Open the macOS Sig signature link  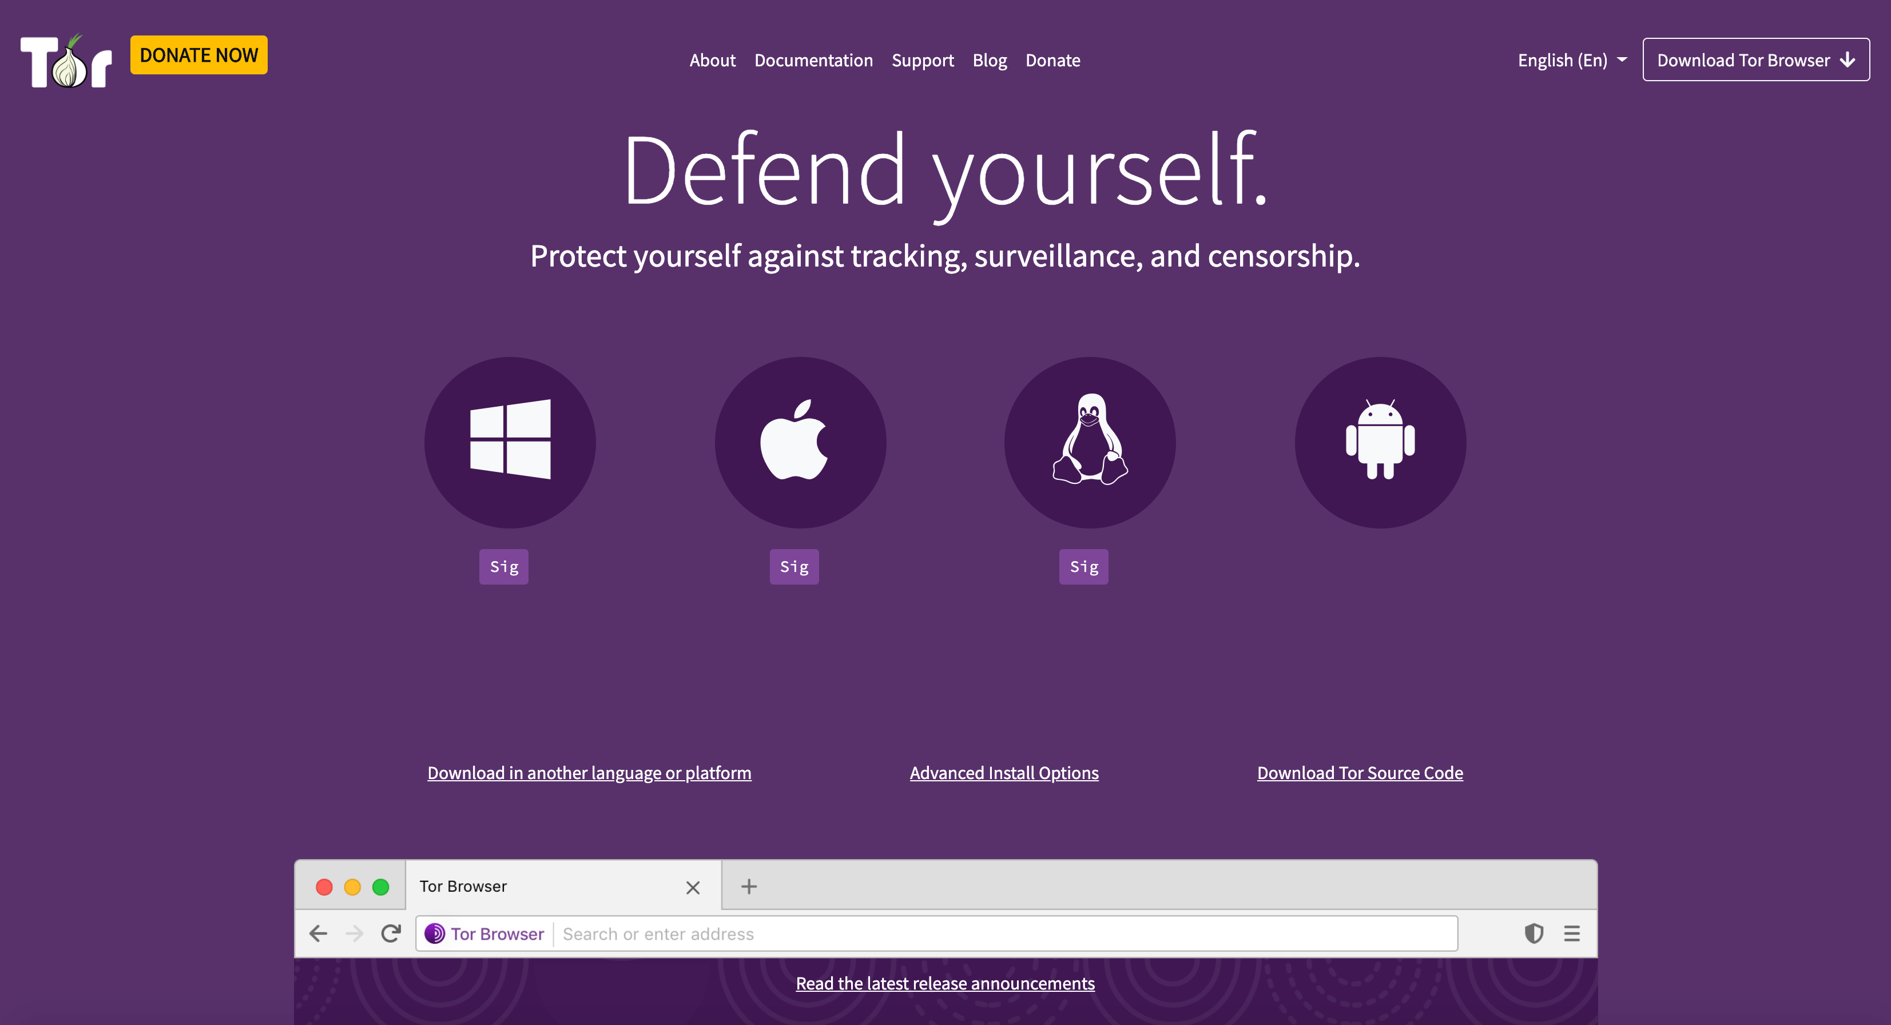tap(793, 567)
